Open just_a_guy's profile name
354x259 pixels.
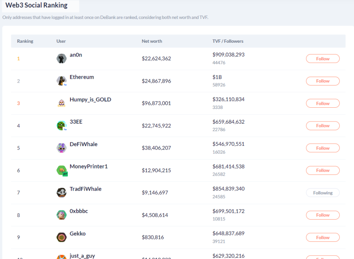(82, 256)
